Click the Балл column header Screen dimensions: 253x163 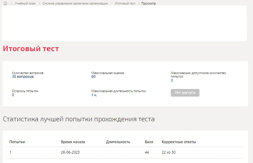tap(149, 142)
